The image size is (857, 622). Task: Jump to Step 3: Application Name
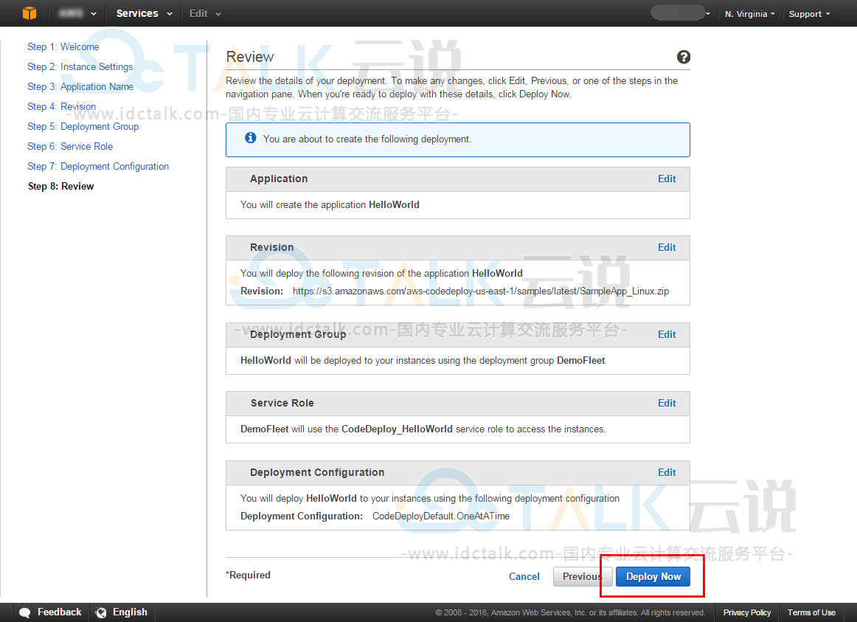coord(80,87)
